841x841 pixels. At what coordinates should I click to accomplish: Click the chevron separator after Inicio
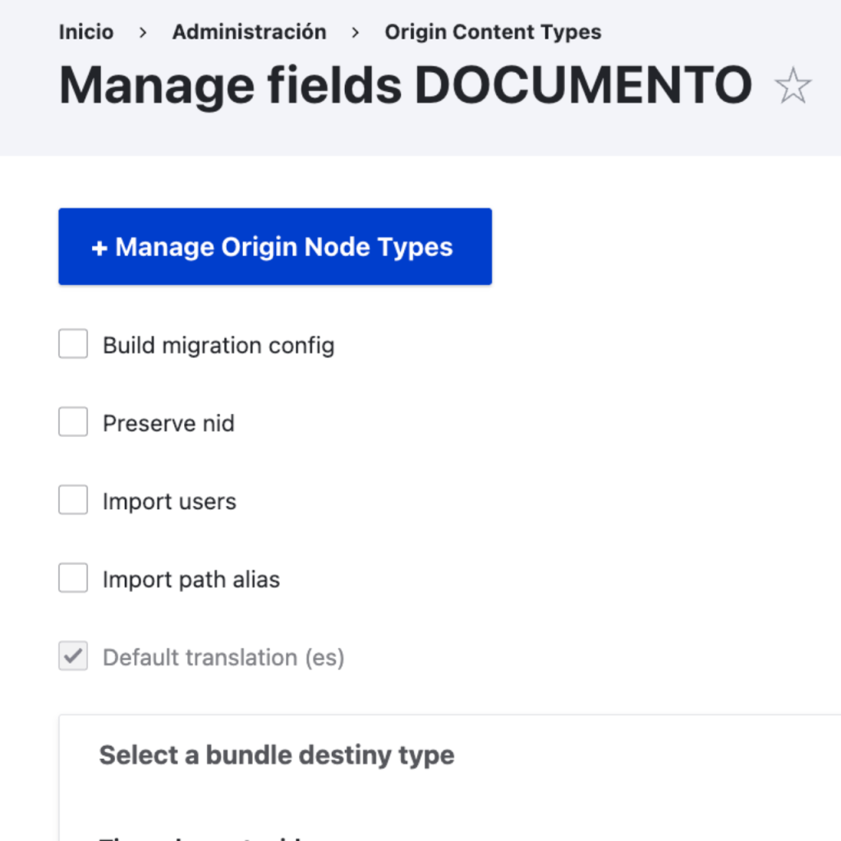tap(143, 33)
